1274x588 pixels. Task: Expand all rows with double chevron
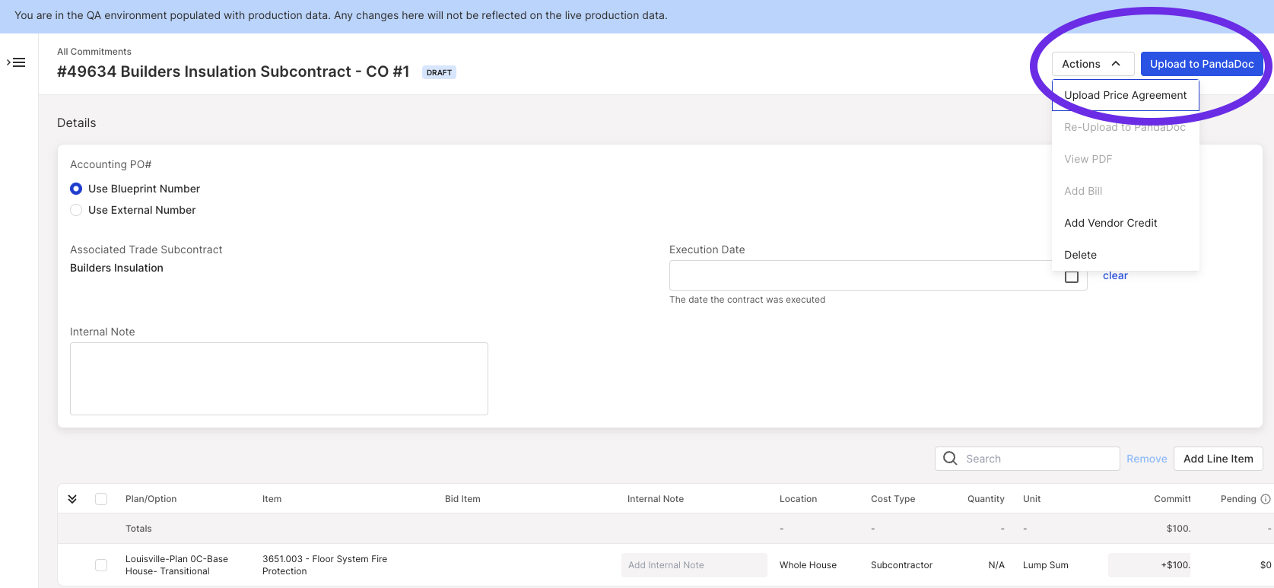pos(72,499)
